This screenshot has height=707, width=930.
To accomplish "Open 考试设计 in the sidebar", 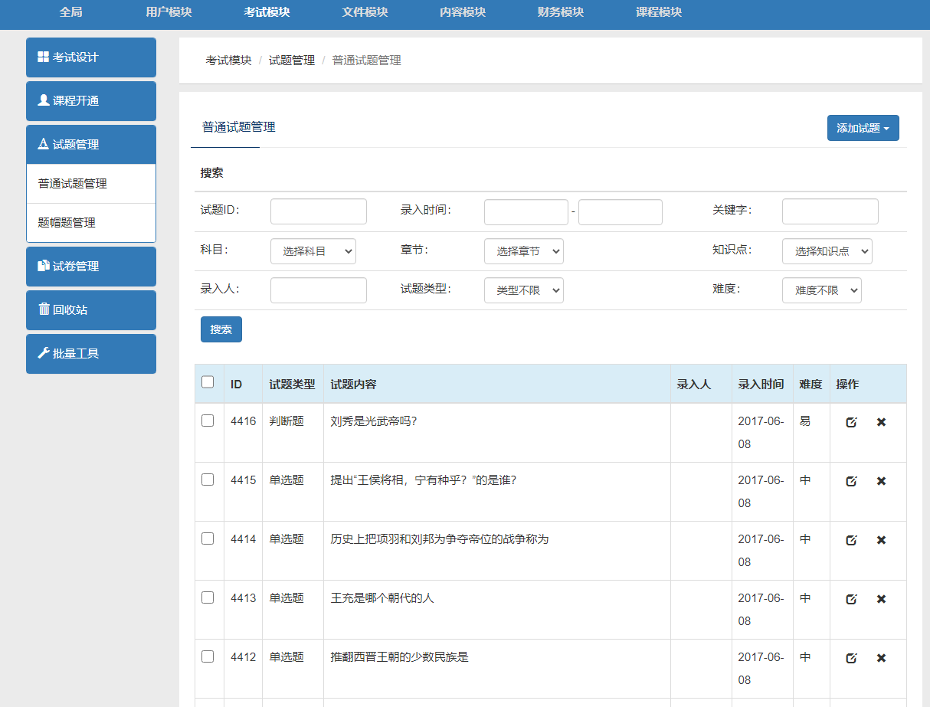I will (x=91, y=57).
